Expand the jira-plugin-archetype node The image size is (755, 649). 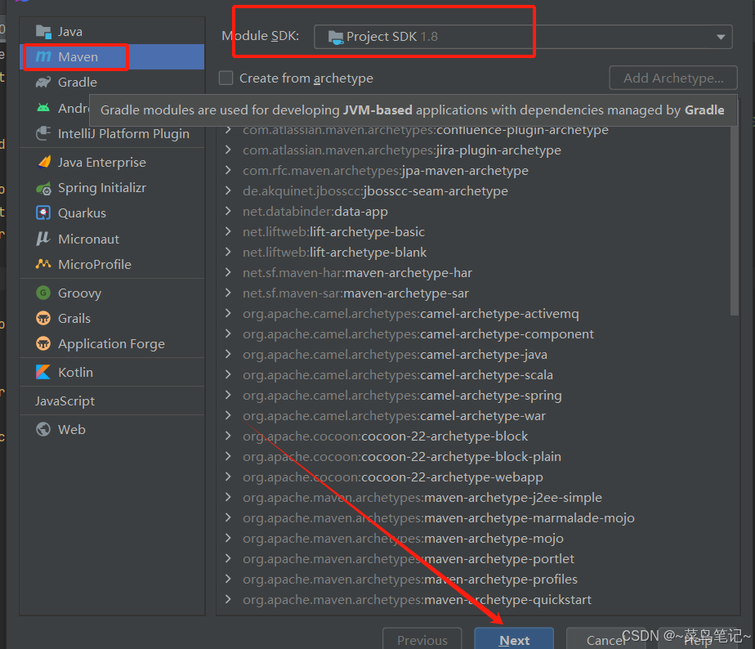[x=228, y=150]
